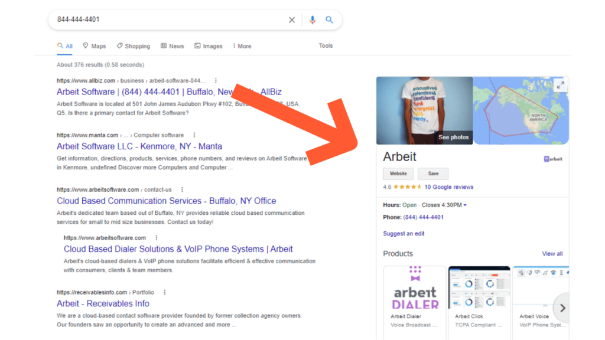Click the voice search microphone icon
Image resolution: width=605 pixels, height=340 pixels.
[313, 20]
